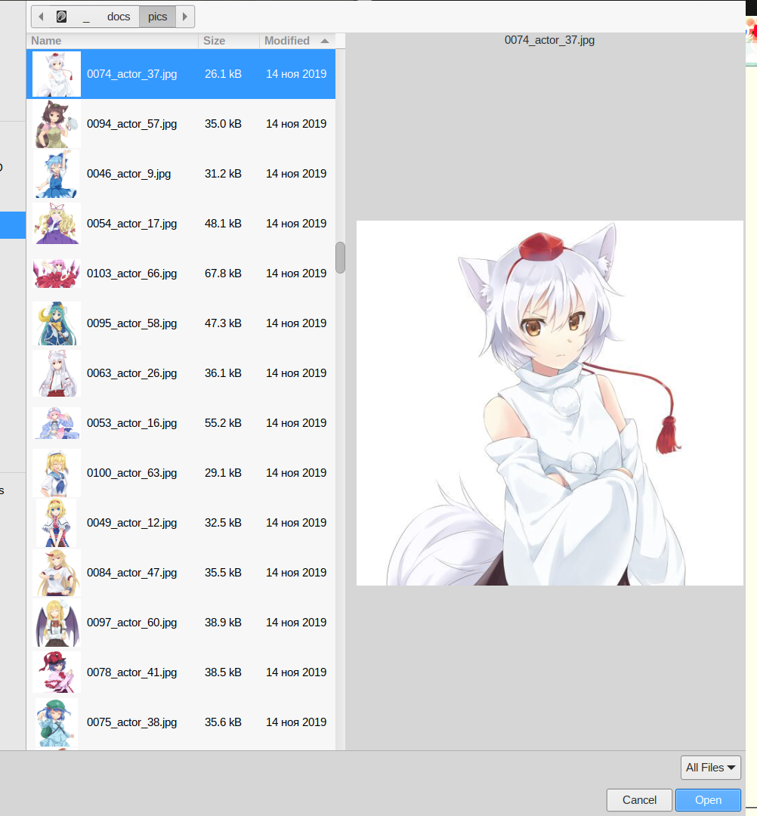Sort files by Name column header
The width and height of the screenshot is (757, 816).
pyautogui.click(x=113, y=41)
